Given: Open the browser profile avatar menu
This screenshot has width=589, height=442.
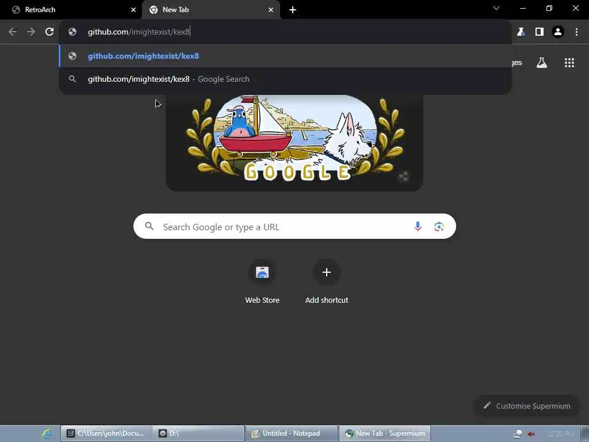Looking at the screenshot, I should click(x=558, y=32).
